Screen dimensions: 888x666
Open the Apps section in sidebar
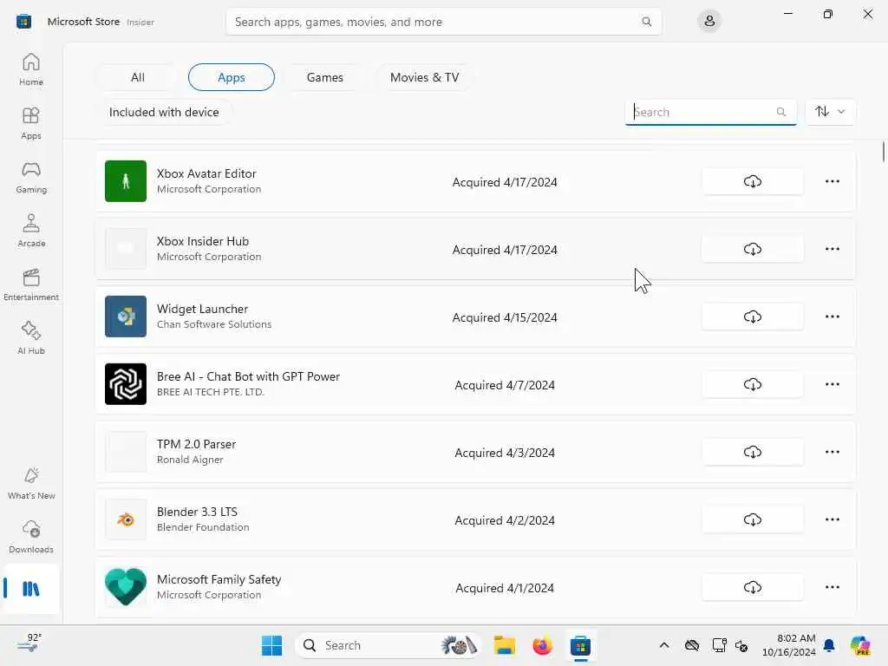point(31,123)
